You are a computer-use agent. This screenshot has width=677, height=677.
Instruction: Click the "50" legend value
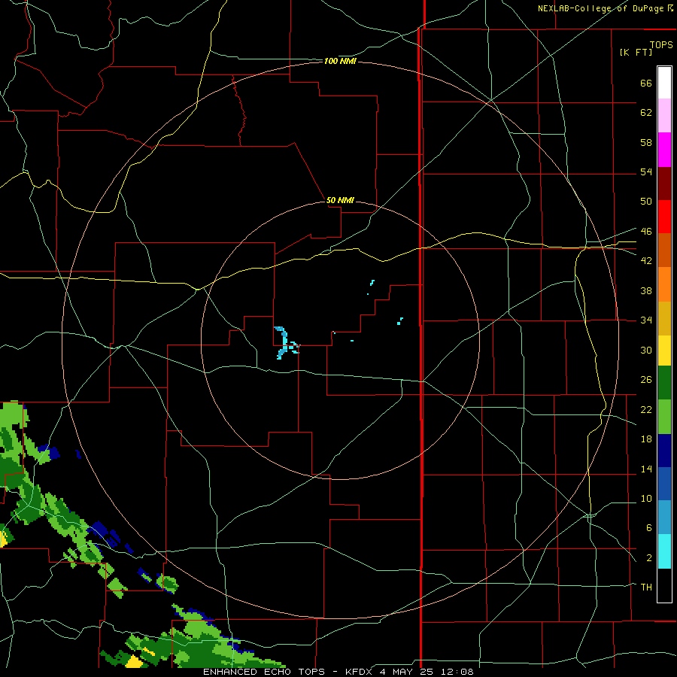click(x=646, y=202)
